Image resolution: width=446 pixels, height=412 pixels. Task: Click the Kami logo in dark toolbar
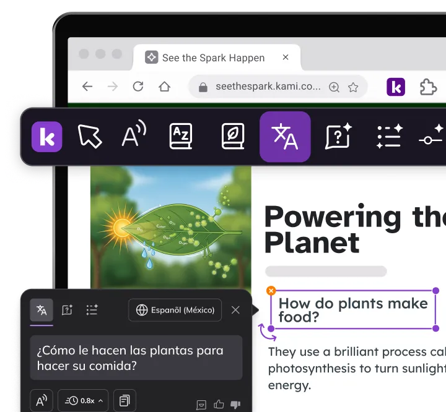[x=47, y=137]
